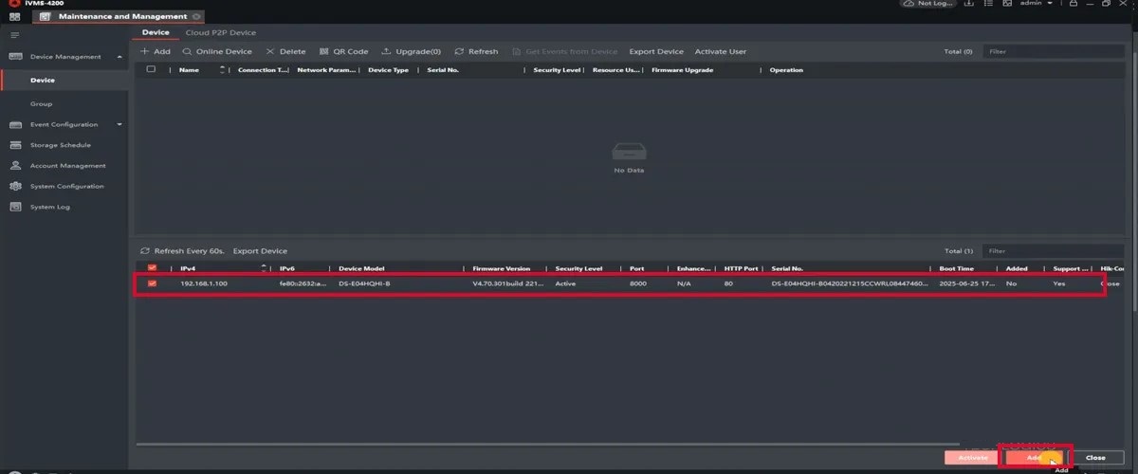Click the Firmware Upgrade column header

tap(683, 70)
